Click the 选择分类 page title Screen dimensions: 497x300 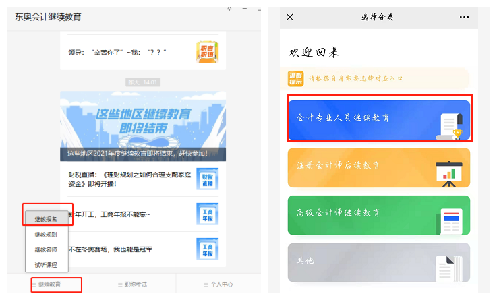(378, 17)
